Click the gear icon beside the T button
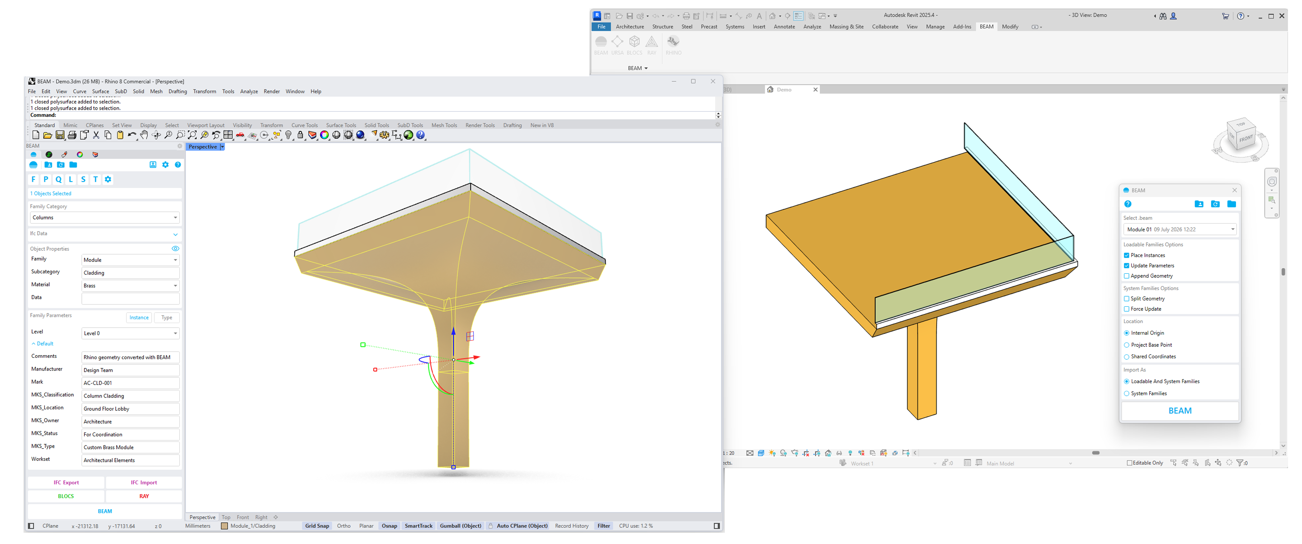 click(x=108, y=179)
